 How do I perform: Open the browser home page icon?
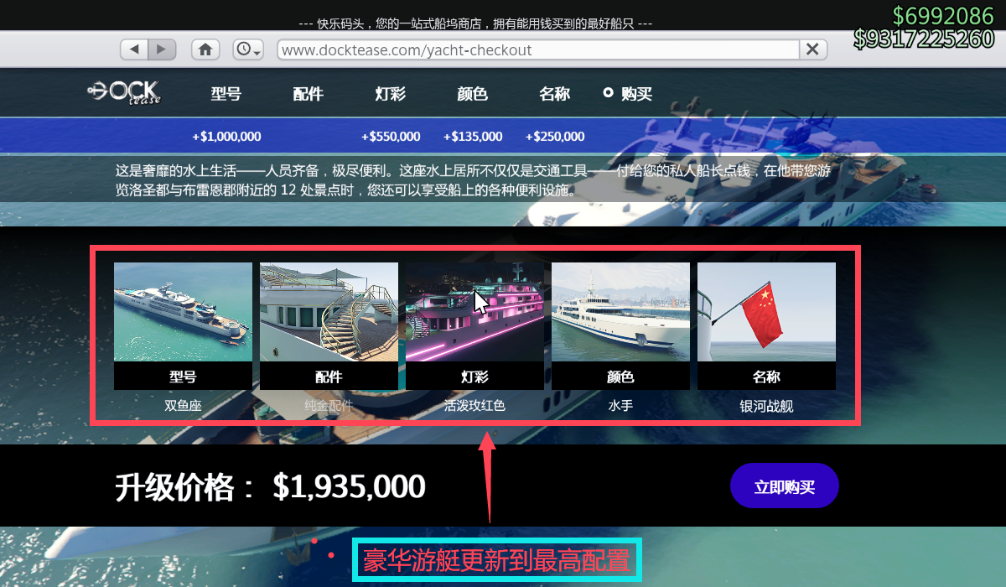(x=205, y=49)
